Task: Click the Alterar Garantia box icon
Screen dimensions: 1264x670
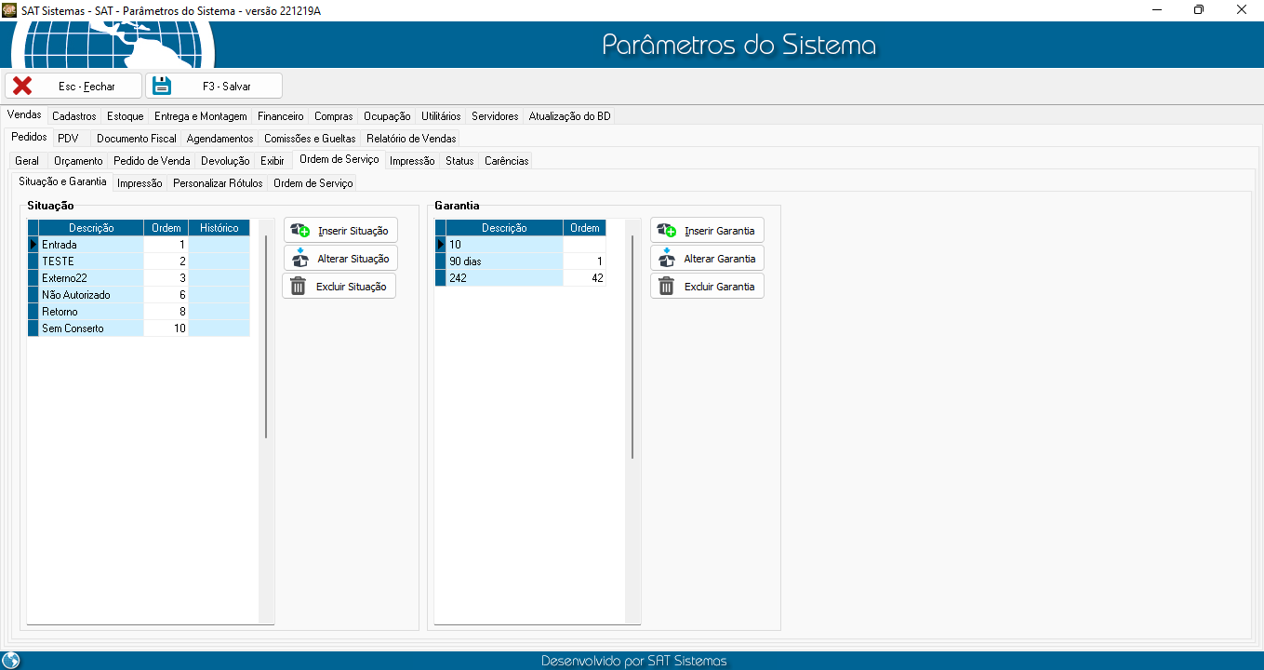Action: point(667,258)
